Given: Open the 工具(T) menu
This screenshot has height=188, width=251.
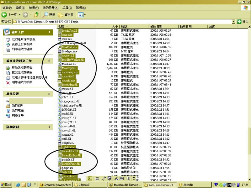Looking at the screenshot, I should pos(67,8).
